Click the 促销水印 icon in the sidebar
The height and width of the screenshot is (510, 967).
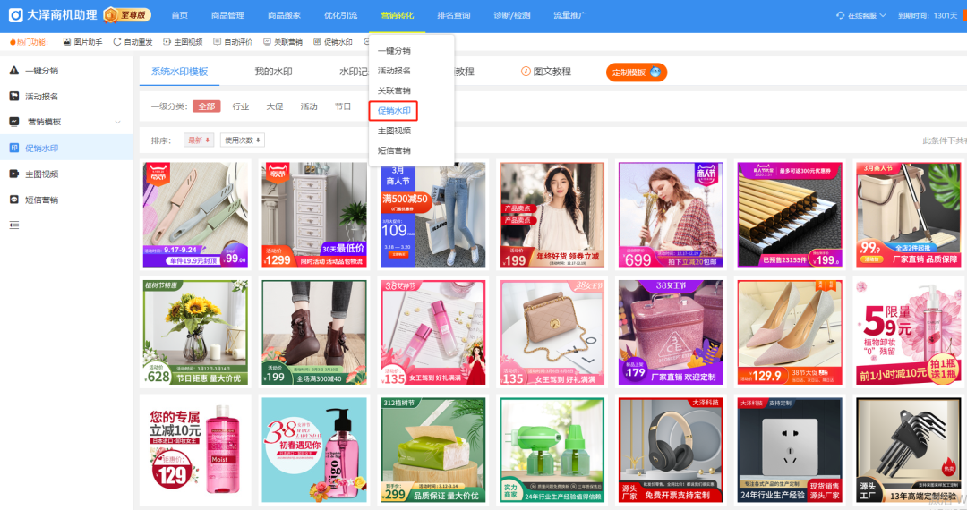14,148
